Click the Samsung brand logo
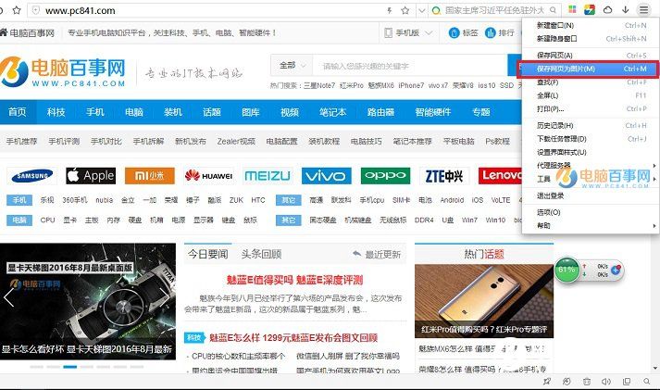The image size is (660, 390). point(32,176)
